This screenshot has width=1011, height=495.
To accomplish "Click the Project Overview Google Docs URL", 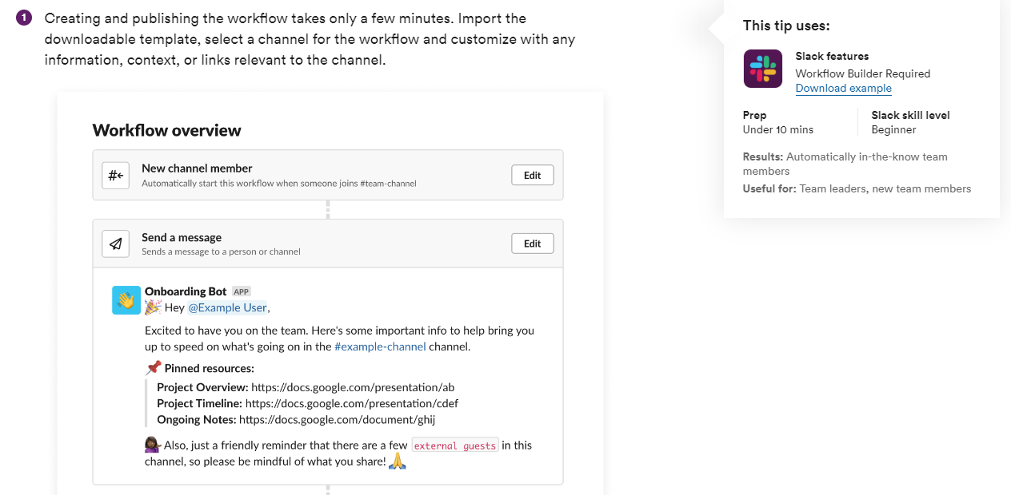I will coord(353,387).
